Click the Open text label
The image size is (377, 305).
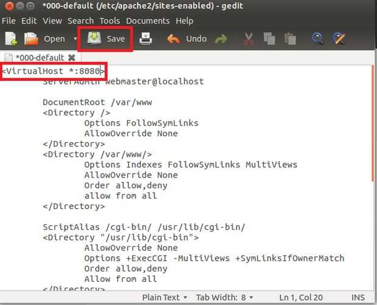[x=54, y=39]
